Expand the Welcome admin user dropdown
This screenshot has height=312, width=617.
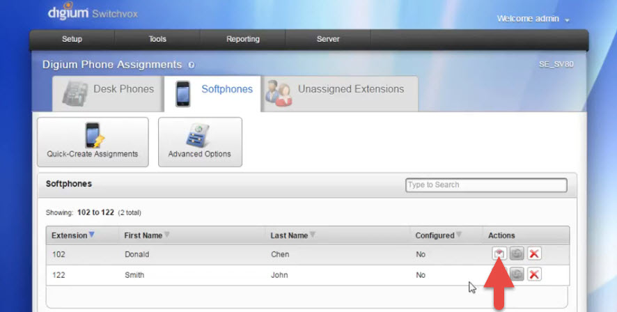coord(533,19)
